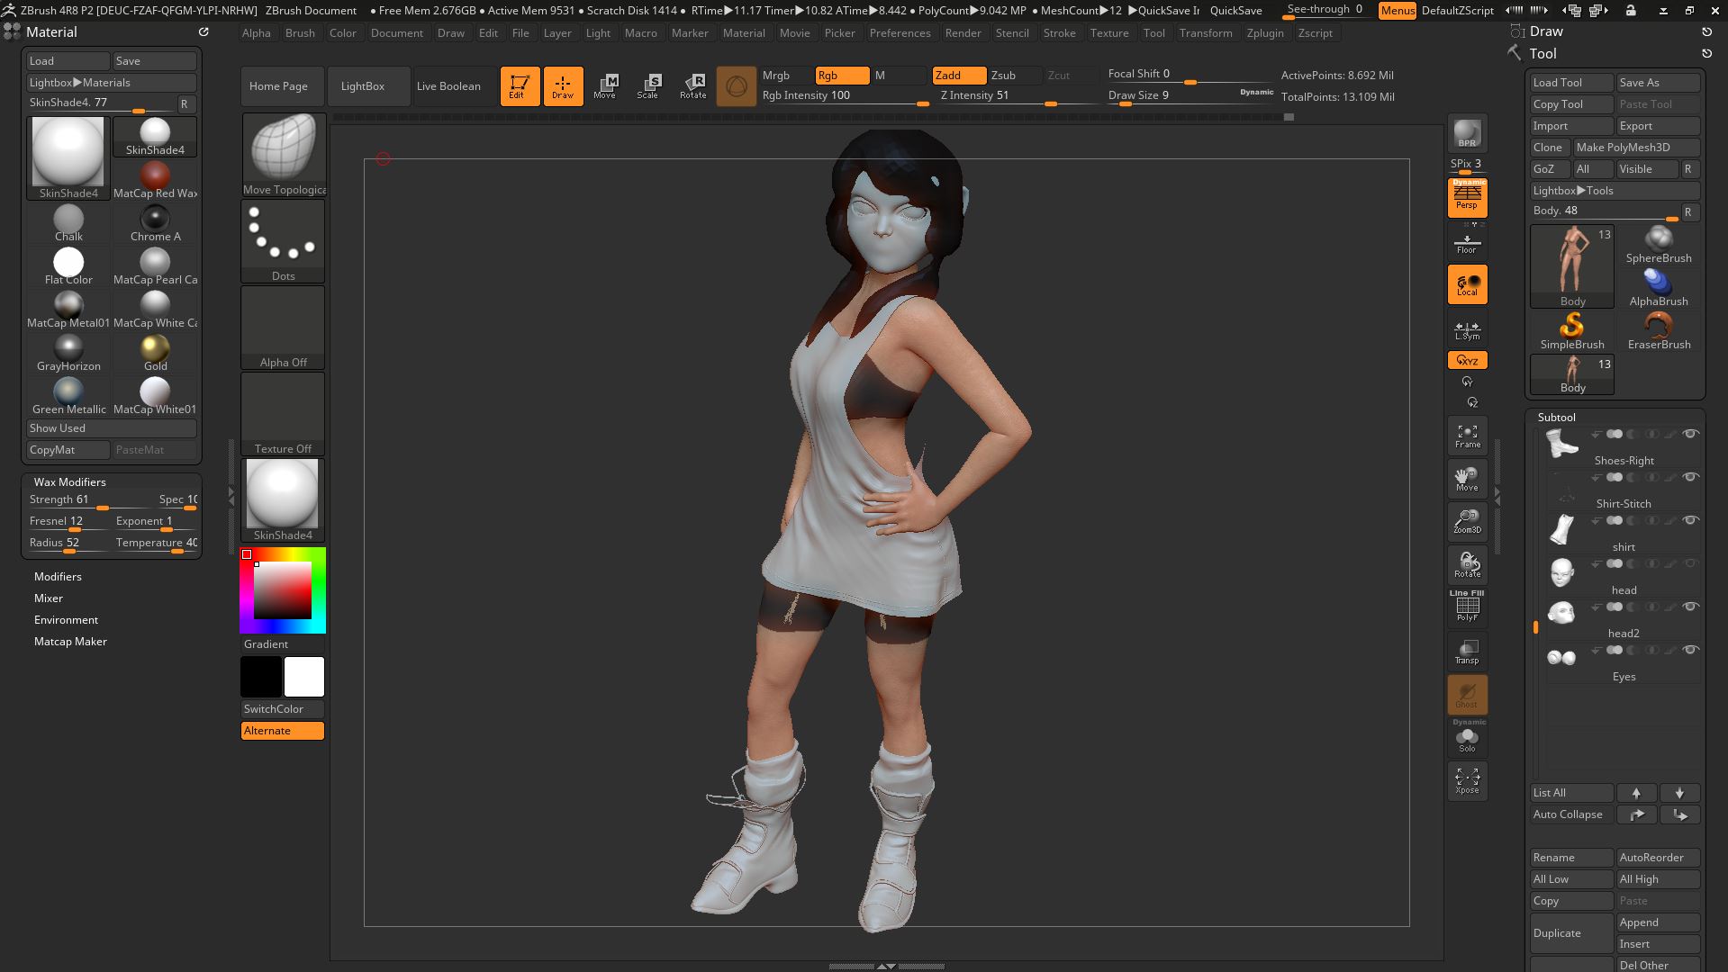
Task: Toggle Local transformations button
Action: [x=1467, y=284]
